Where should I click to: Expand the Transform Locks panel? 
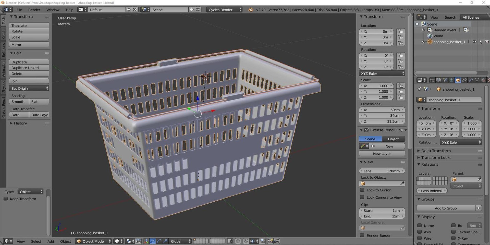pos(436,157)
